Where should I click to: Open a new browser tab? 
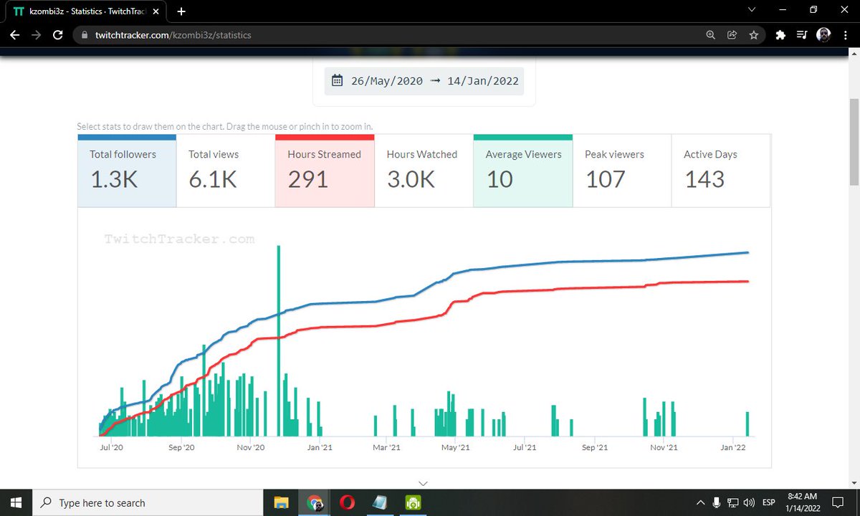181,11
